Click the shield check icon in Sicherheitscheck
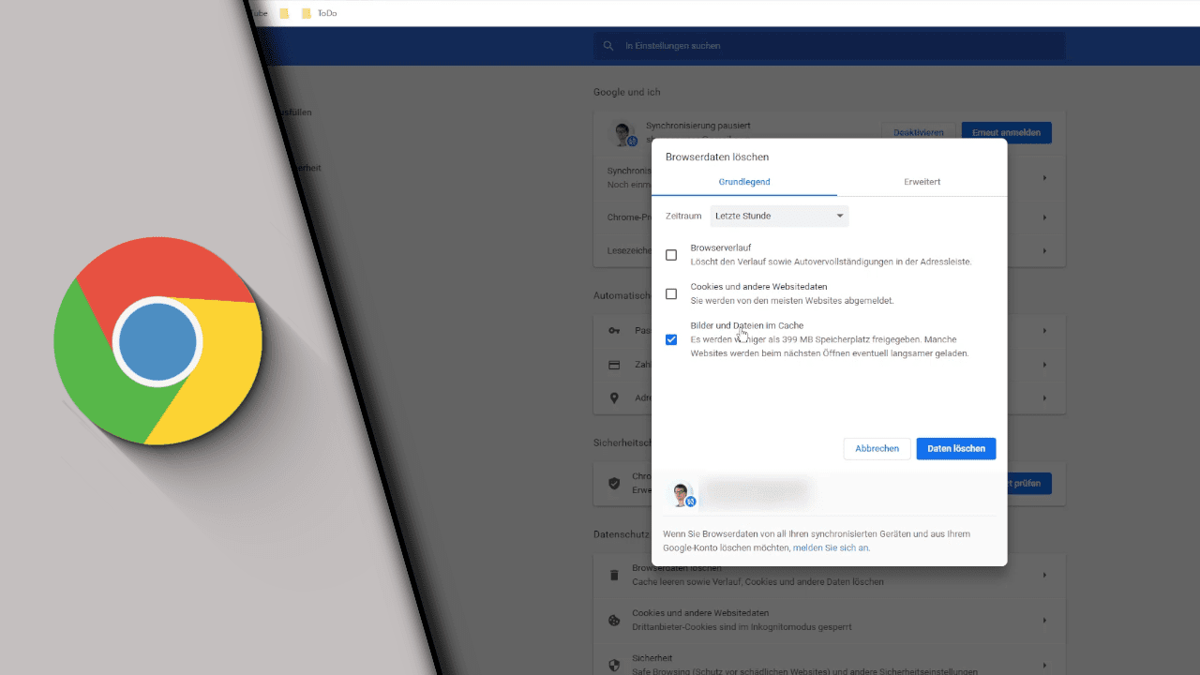Image resolution: width=1200 pixels, height=675 pixels. click(614, 484)
